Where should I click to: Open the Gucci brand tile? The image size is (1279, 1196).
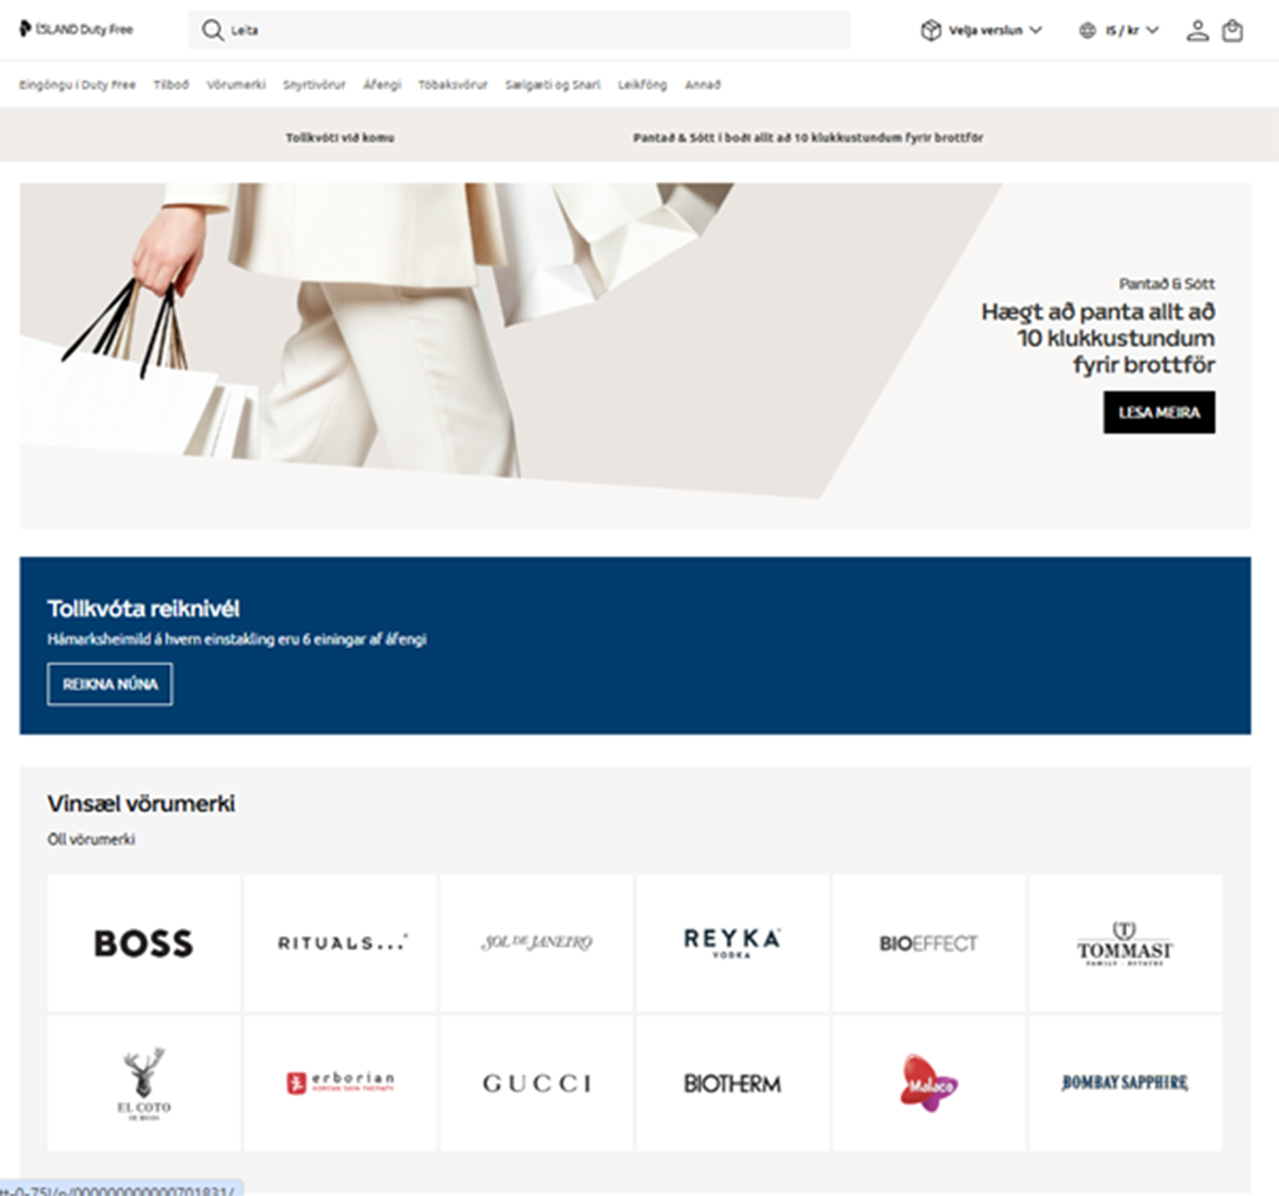coord(536,1083)
